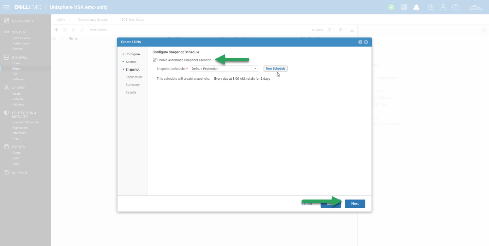Toggle Enable Automatic Snapshot Creation checkbox
This screenshot has width=489, height=246.
point(155,60)
